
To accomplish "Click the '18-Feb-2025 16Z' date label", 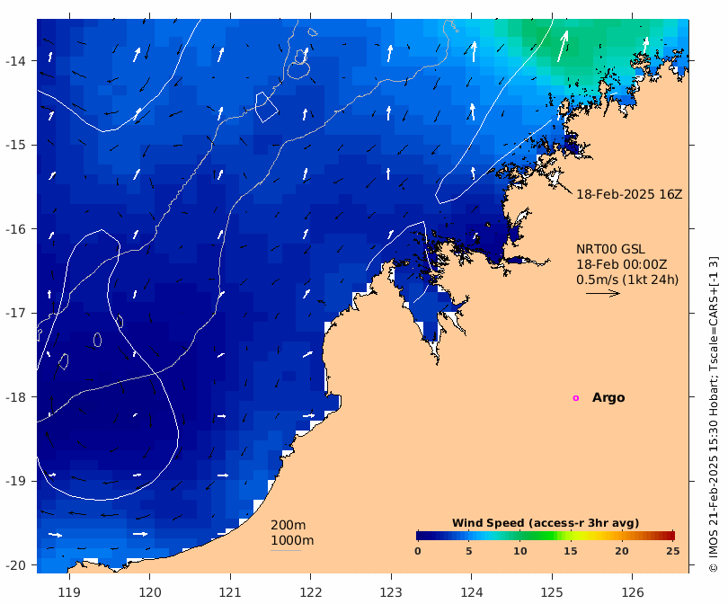I will pos(629,194).
